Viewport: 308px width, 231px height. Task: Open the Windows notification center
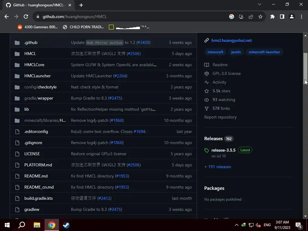[299, 225]
